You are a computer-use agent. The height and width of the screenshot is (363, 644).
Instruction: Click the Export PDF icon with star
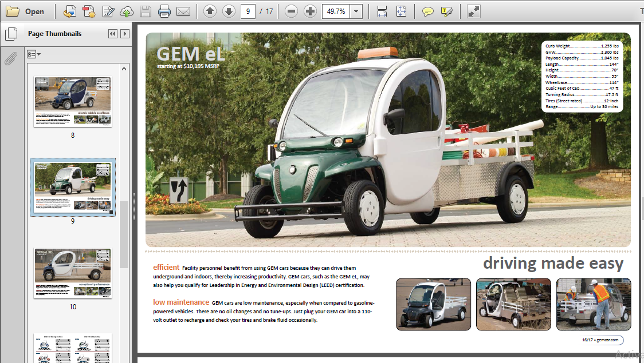89,11
